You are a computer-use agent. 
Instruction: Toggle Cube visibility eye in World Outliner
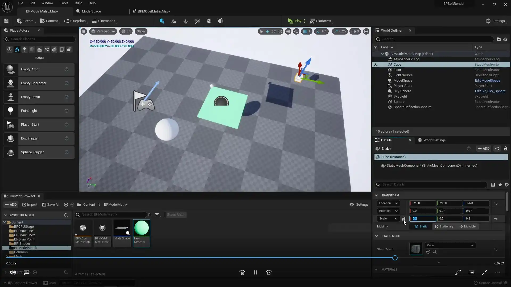[x=376, y=65]
